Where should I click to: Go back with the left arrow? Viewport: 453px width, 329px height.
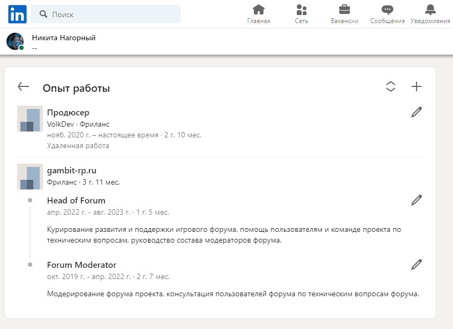24,86
